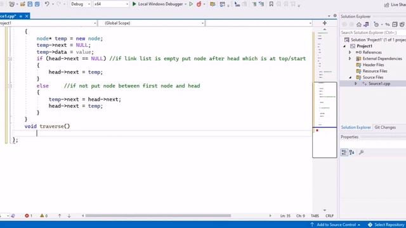The height and width of the screenshot is (228, 406).
Task: Switch to the Solution Explorer tab
Action: coord(356,127)
